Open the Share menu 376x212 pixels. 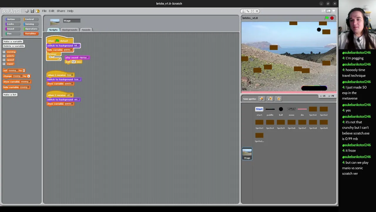click(x=61, y=11)
